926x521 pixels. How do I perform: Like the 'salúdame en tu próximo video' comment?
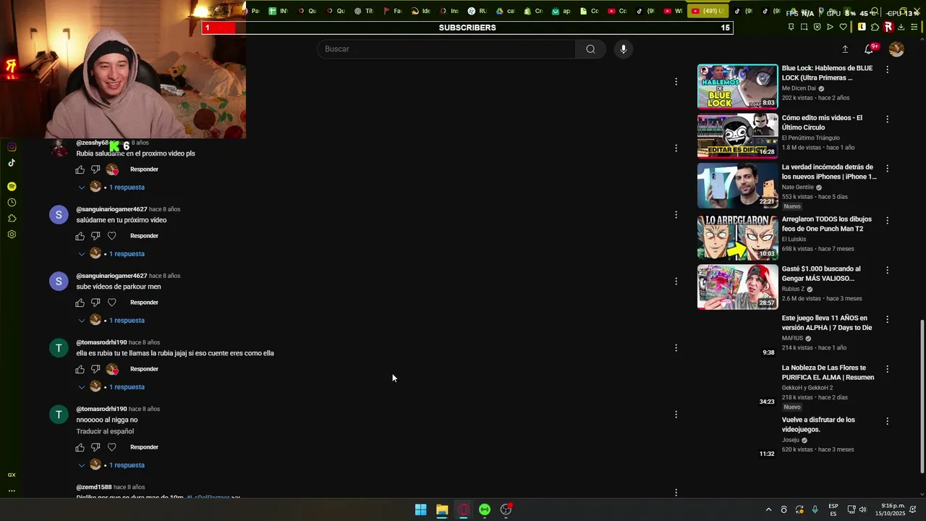(x=80, y=236)
